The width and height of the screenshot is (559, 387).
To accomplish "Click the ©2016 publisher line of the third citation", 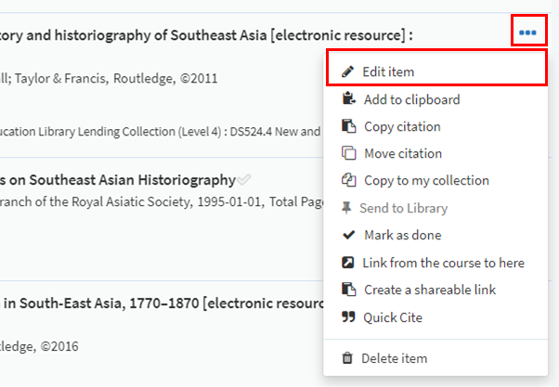I will (40, 347).
